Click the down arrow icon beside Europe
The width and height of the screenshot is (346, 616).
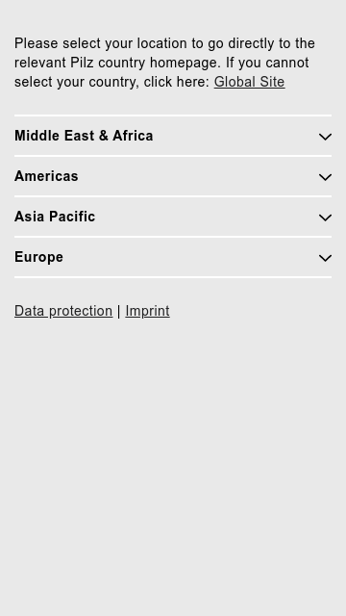325,258
